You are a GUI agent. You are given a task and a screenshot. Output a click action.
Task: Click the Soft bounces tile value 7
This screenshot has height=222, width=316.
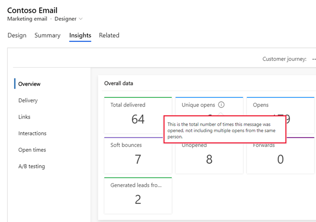(138, 159)
